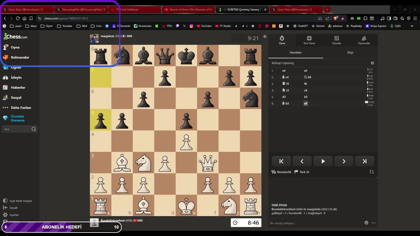This screenshot has height=236, width=420.
Task: Open the Hamleler moves tab
Action: click(296, 52)
